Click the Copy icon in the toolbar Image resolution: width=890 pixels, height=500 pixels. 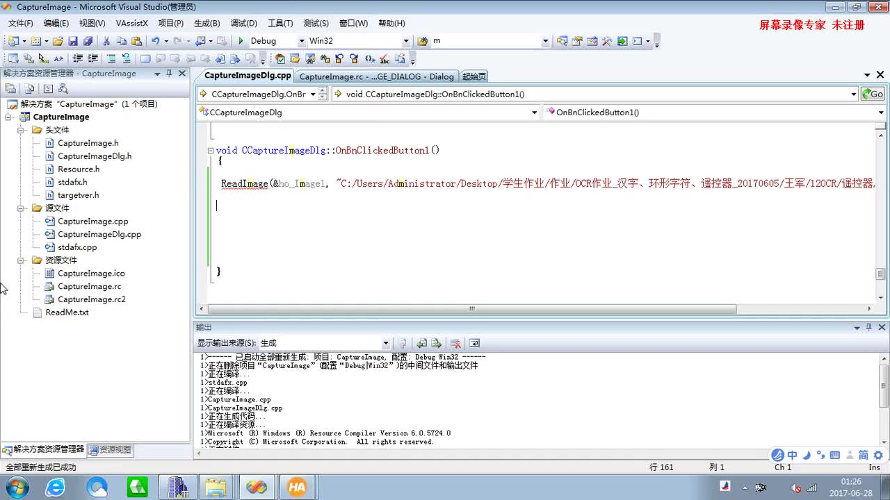tap(122, 41)
